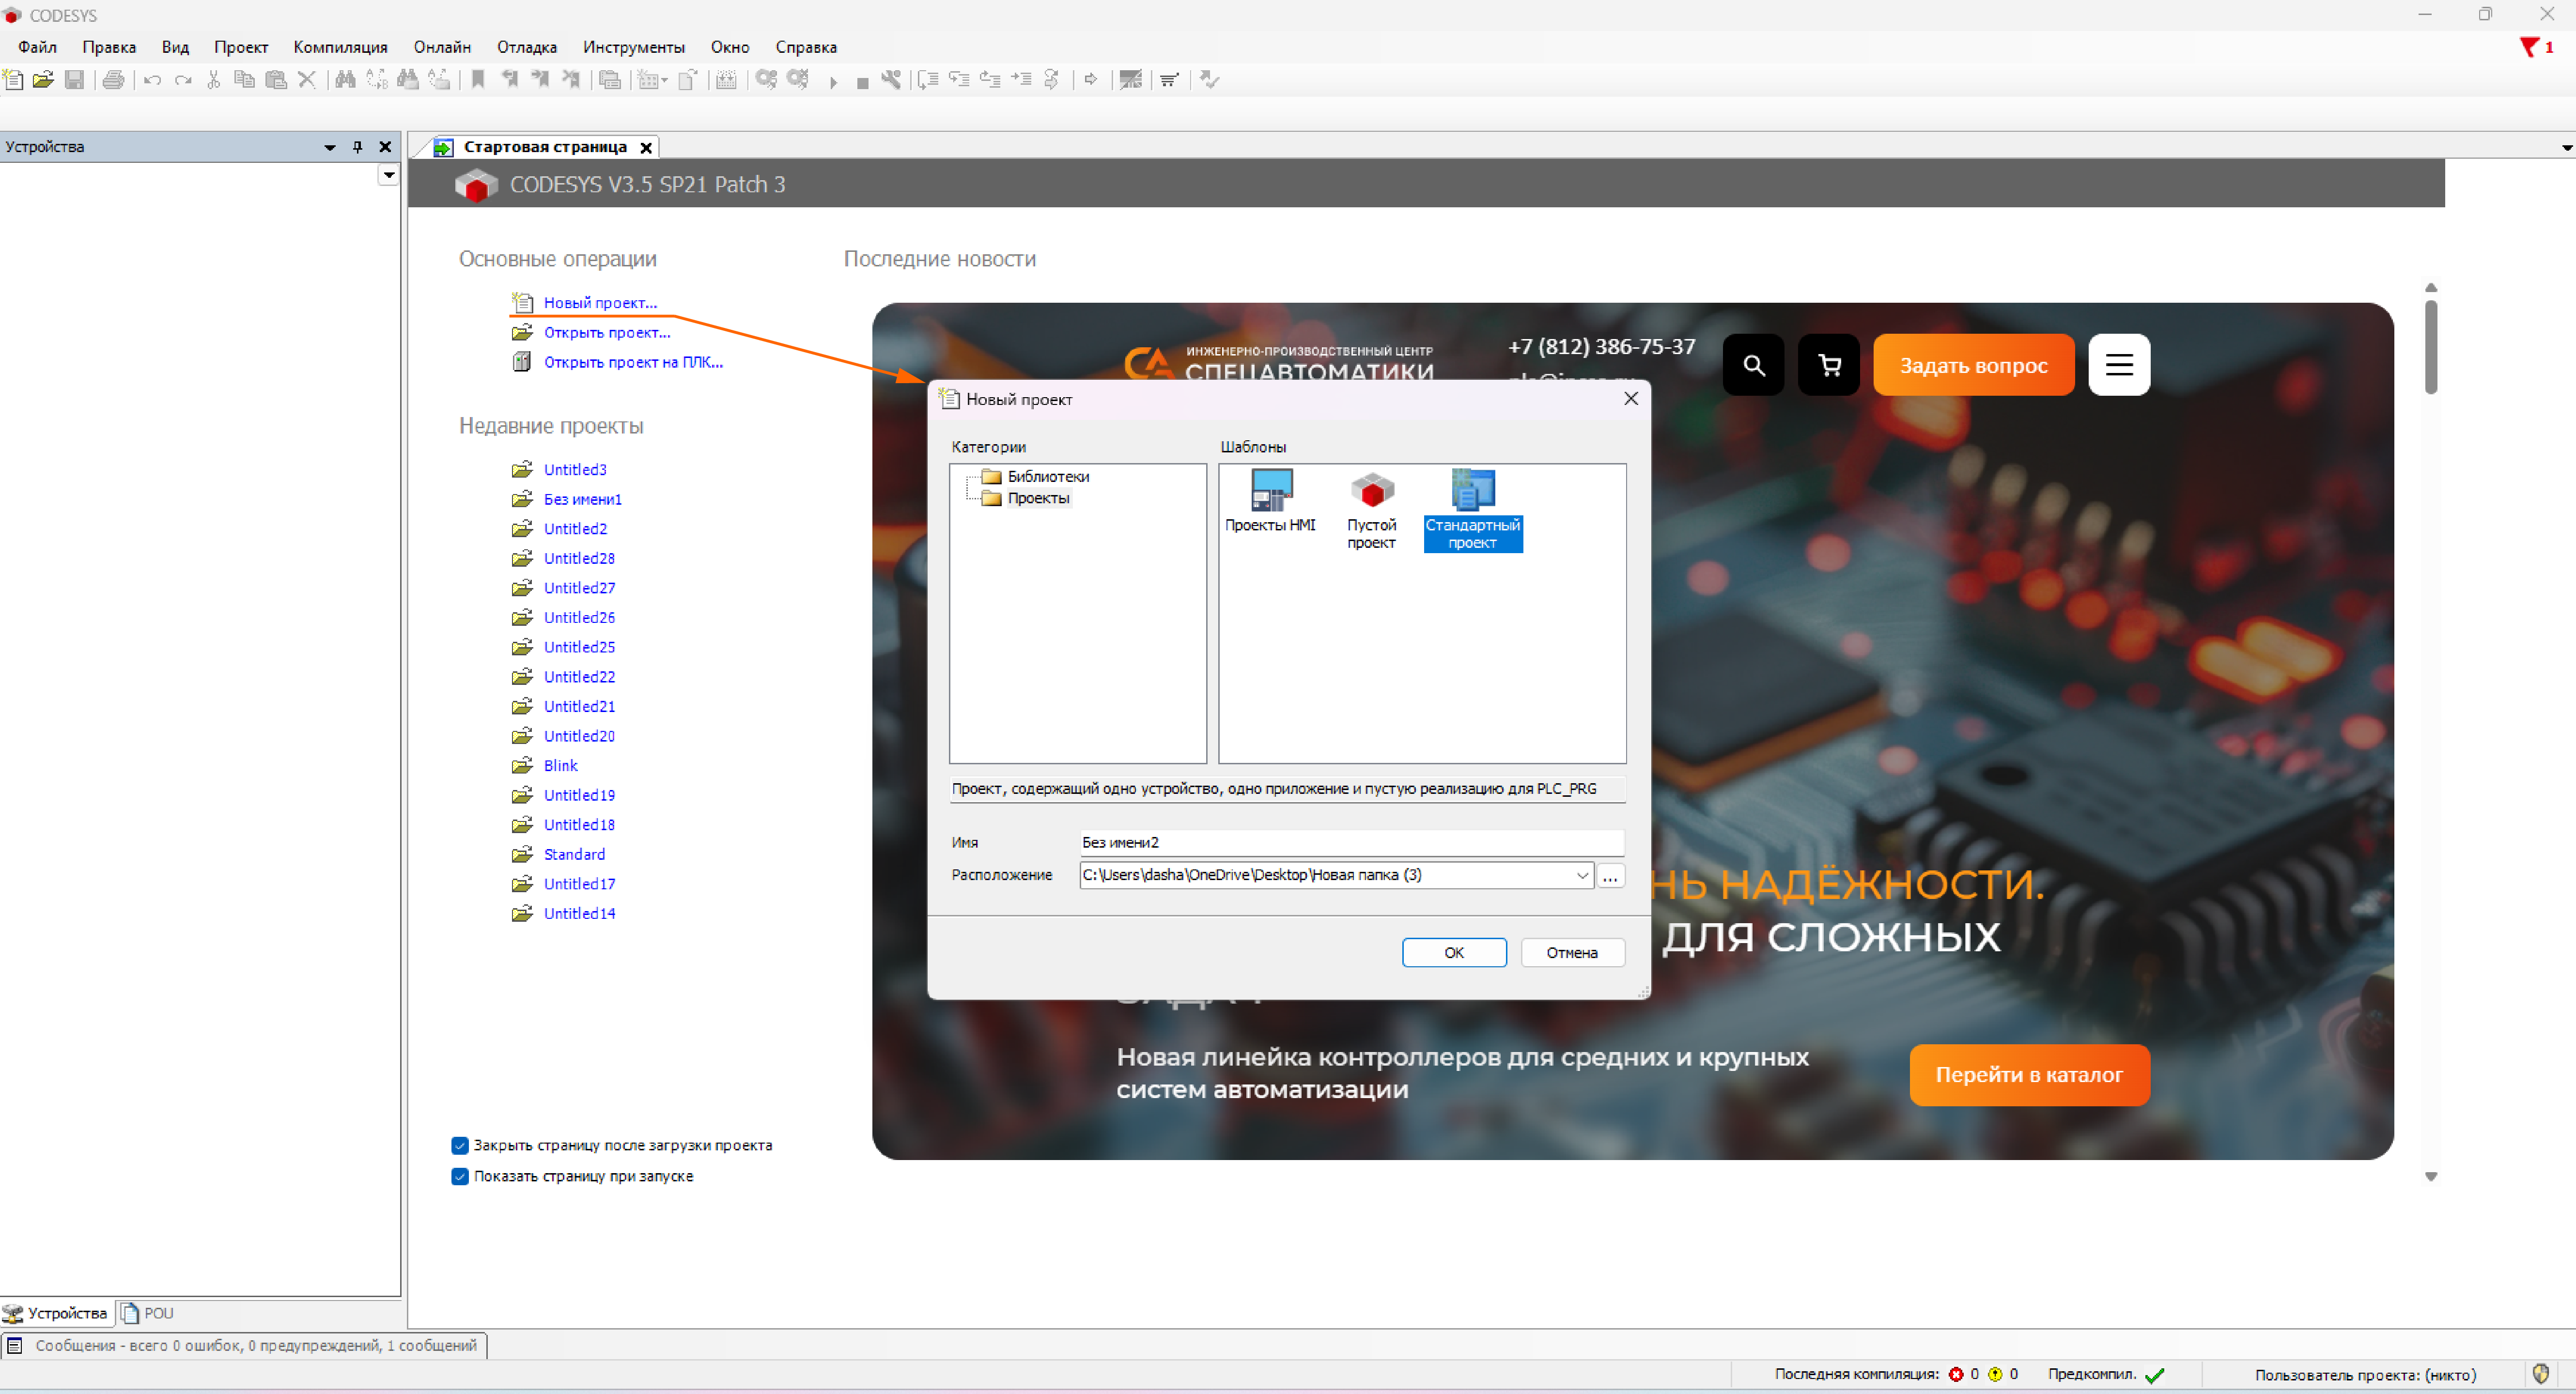The height and width of the screenshot is (1394, 2576).
Task: Open the Сообщения messages tab
Action: point(245,1345)
